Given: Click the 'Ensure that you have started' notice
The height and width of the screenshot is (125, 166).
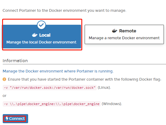Looking at the screenshot, I should pos(84,79).
